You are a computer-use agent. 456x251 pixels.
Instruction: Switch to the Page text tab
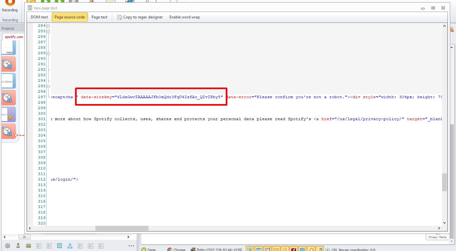[99, 17]
